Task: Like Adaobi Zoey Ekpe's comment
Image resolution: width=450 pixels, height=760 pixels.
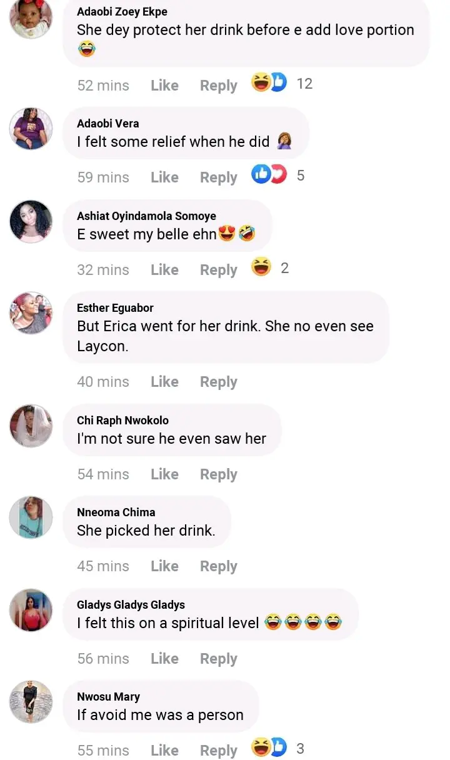Action: click(x=164, y=86)
